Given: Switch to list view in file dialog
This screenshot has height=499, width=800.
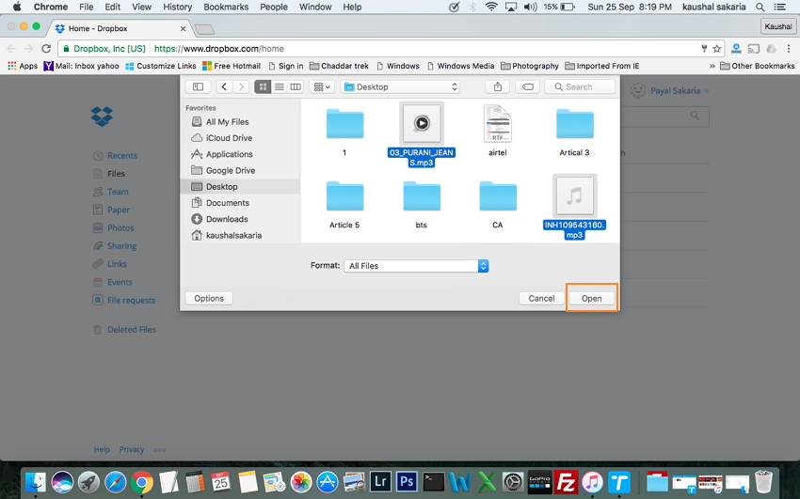Looking at the screenshot, I should [x=280, y=86].
